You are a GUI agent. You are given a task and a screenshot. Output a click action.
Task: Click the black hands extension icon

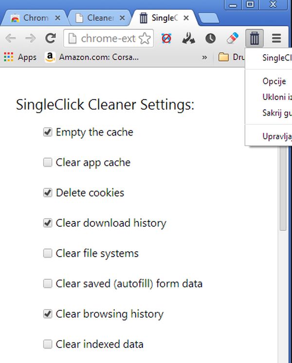tap(188, 39)
